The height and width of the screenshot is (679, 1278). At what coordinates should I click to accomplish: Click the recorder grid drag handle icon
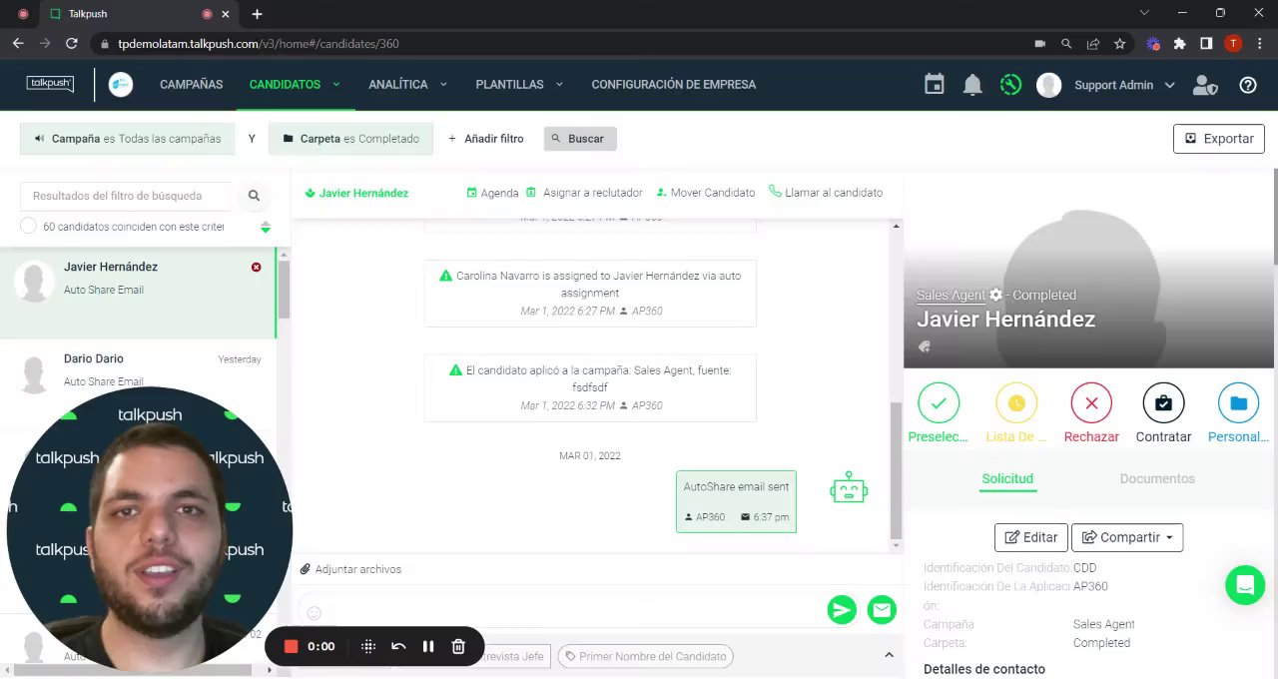tap(368, 646)
